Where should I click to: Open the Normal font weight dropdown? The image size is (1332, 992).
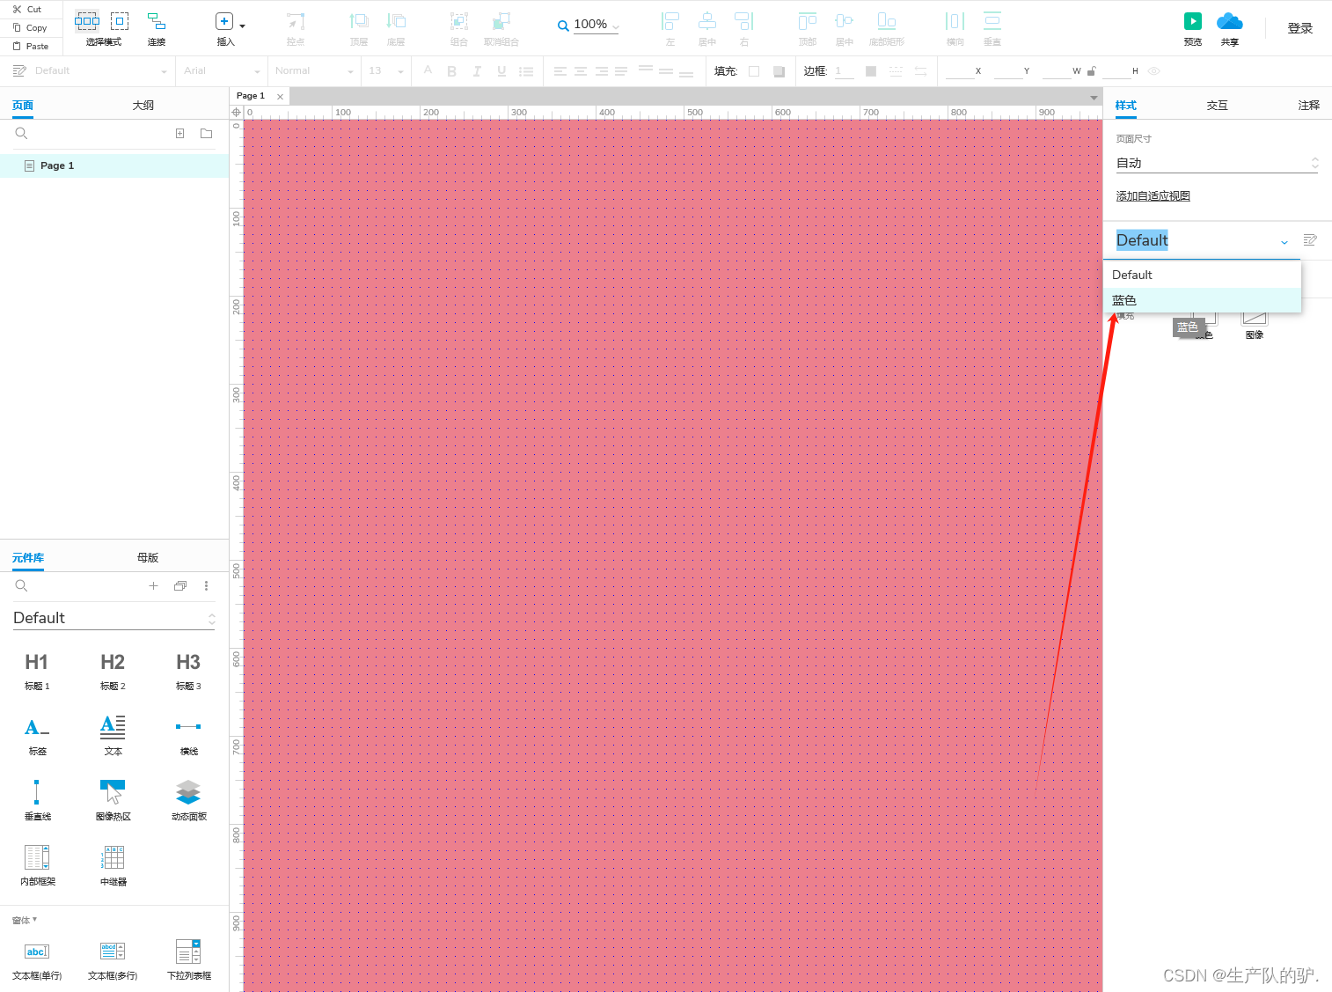(314, 70)
